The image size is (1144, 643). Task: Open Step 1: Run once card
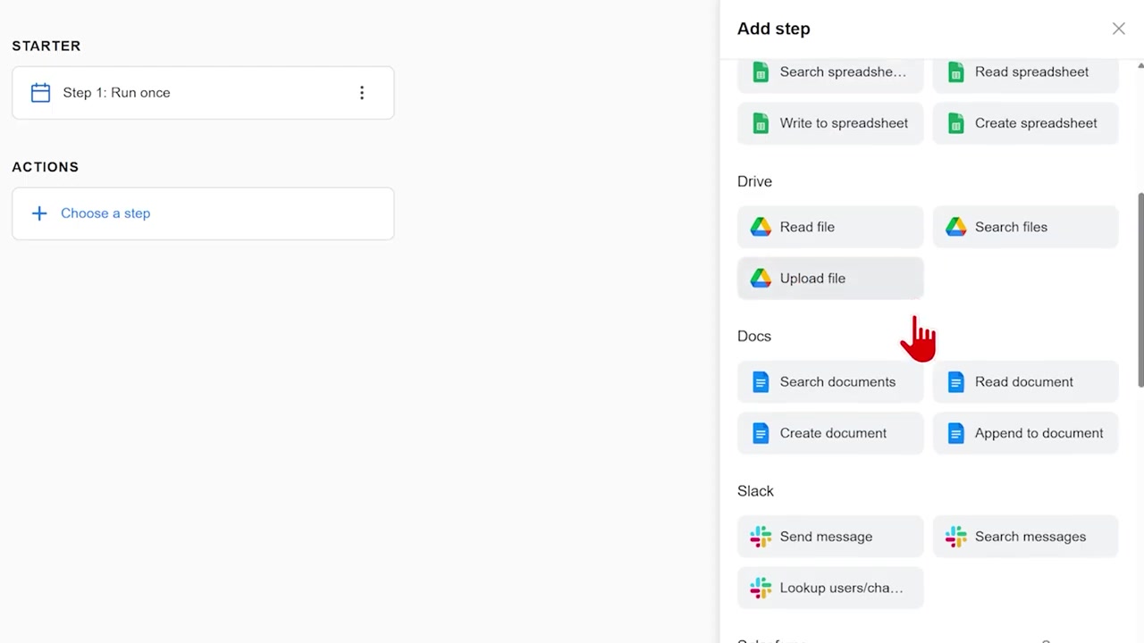pos(203,93)
